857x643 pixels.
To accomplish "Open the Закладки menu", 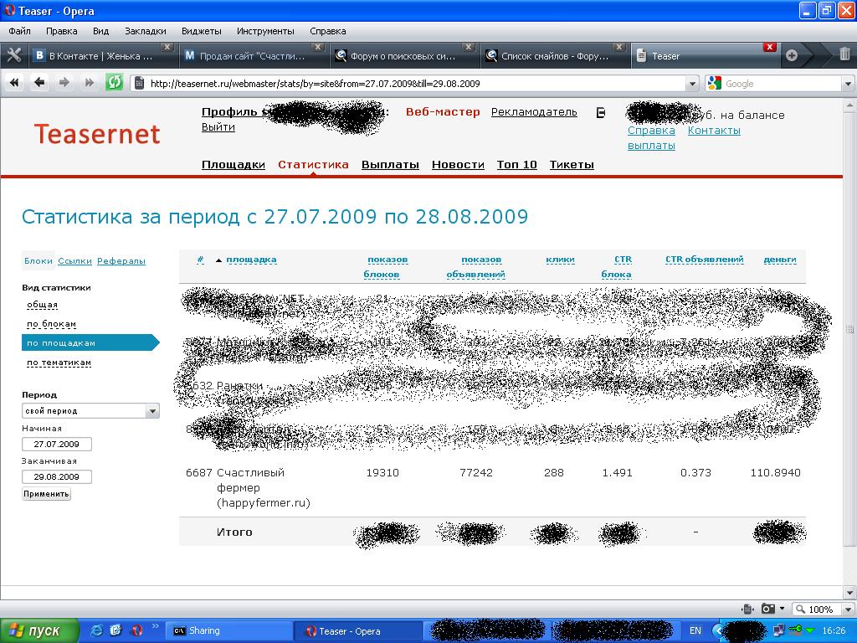I will click(146, 31).
